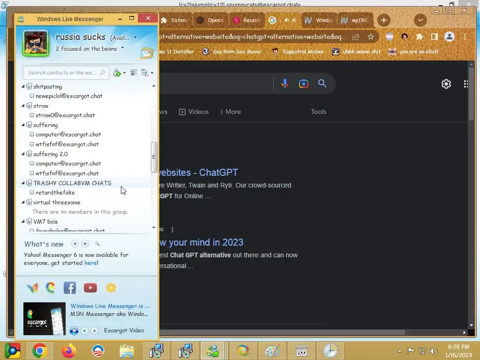Open the YouTube icon in Messenger

90,288
